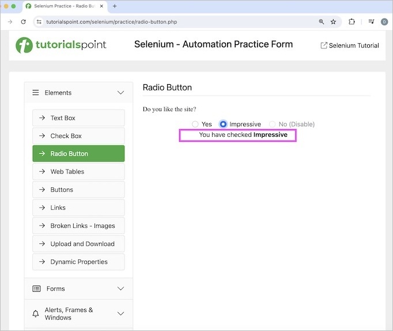Open the media control icon in toolbar

pyautogui.click(x=371, y=22)
